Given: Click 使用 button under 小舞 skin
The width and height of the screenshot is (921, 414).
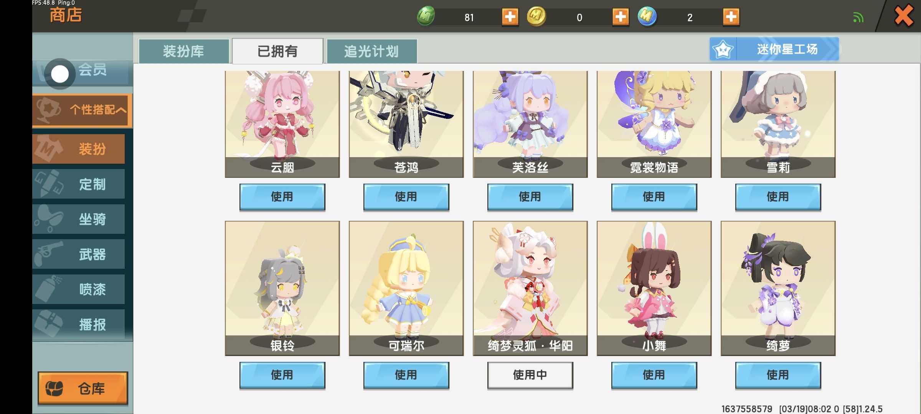Looking at the screenshot, I should 654,375.
